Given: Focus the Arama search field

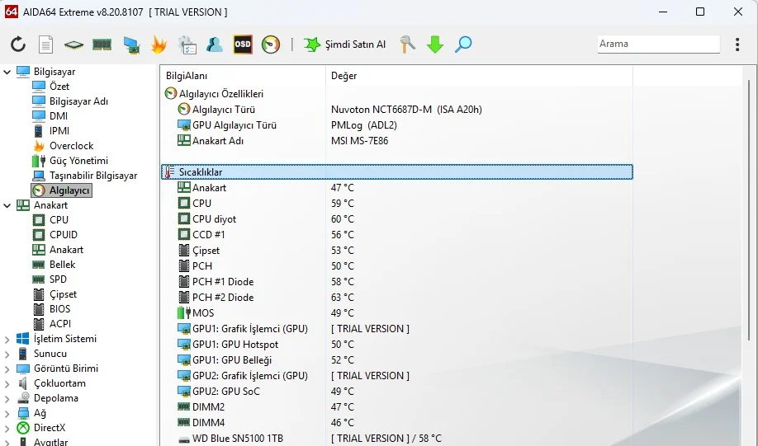Looking at the screenshot, I should tap(658, 44).
